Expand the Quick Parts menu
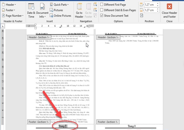 59,4
